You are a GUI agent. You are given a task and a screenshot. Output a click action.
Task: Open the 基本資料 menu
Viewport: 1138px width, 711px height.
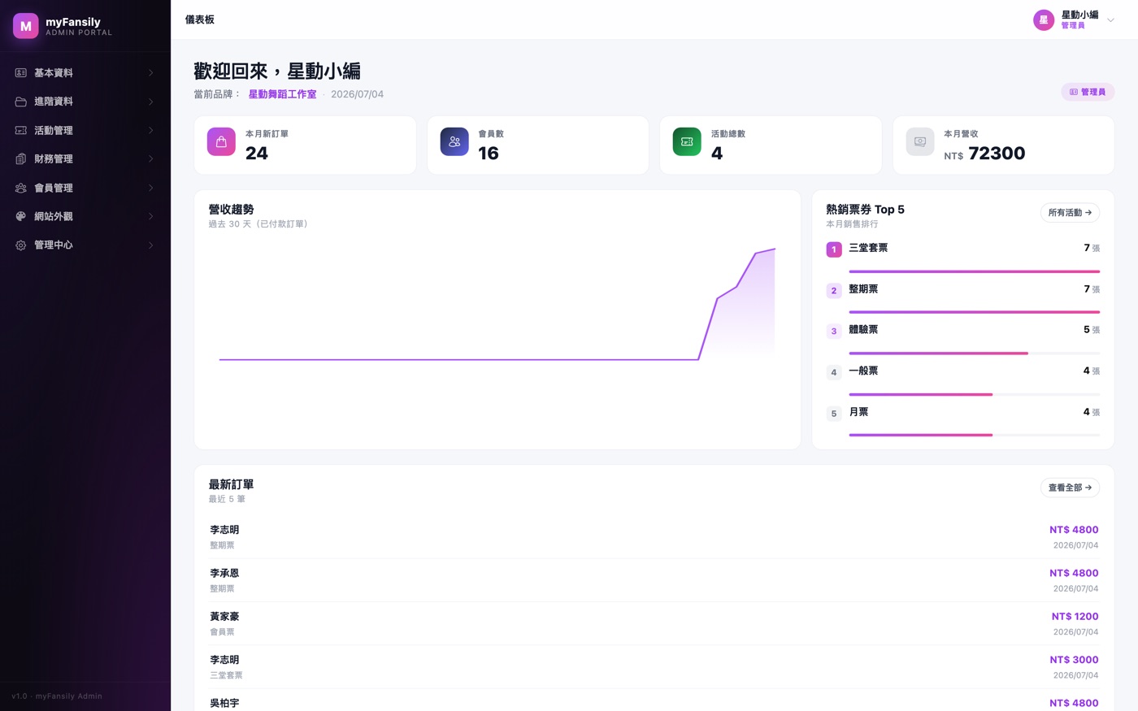click(85, 73)
